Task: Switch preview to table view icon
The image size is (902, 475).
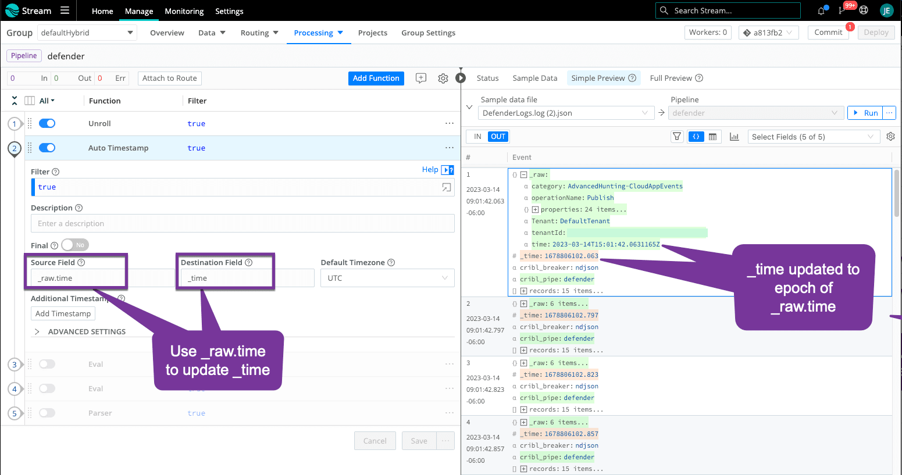Action: (712, 137)
